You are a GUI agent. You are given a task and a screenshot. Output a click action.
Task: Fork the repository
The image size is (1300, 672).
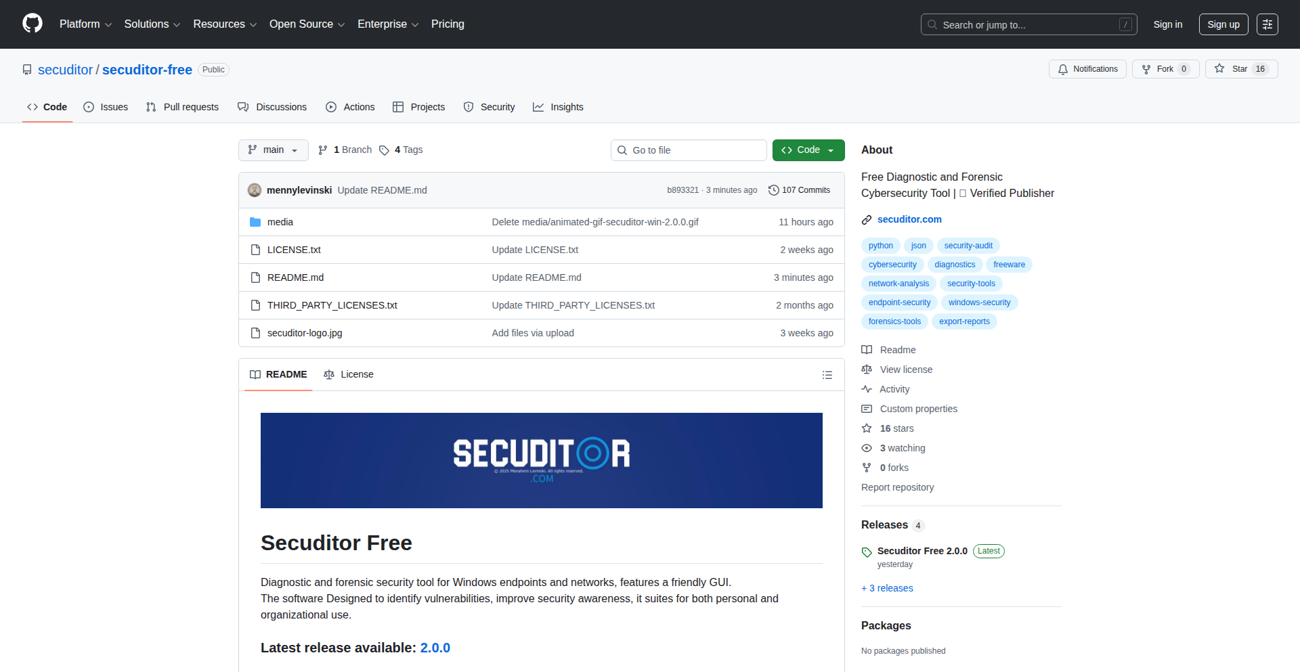pos(1165,69)
